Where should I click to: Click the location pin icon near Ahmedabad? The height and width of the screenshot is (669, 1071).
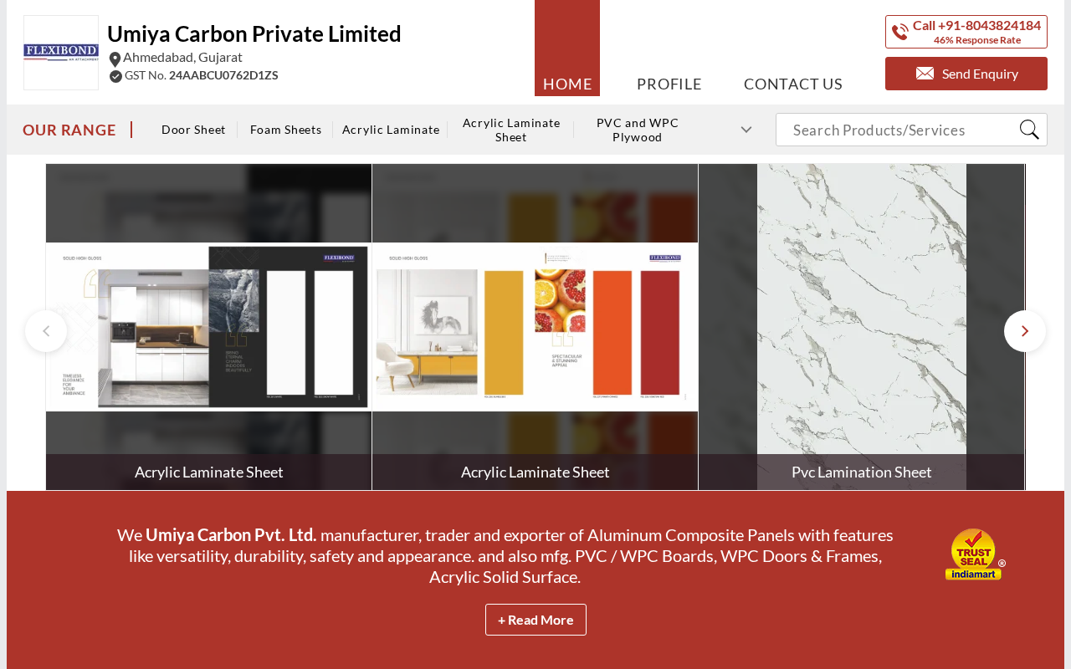(115, 59)
